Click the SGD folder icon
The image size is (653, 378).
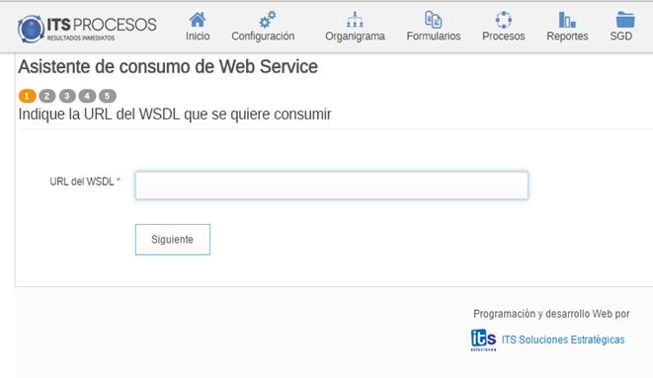tap(625, 20)
